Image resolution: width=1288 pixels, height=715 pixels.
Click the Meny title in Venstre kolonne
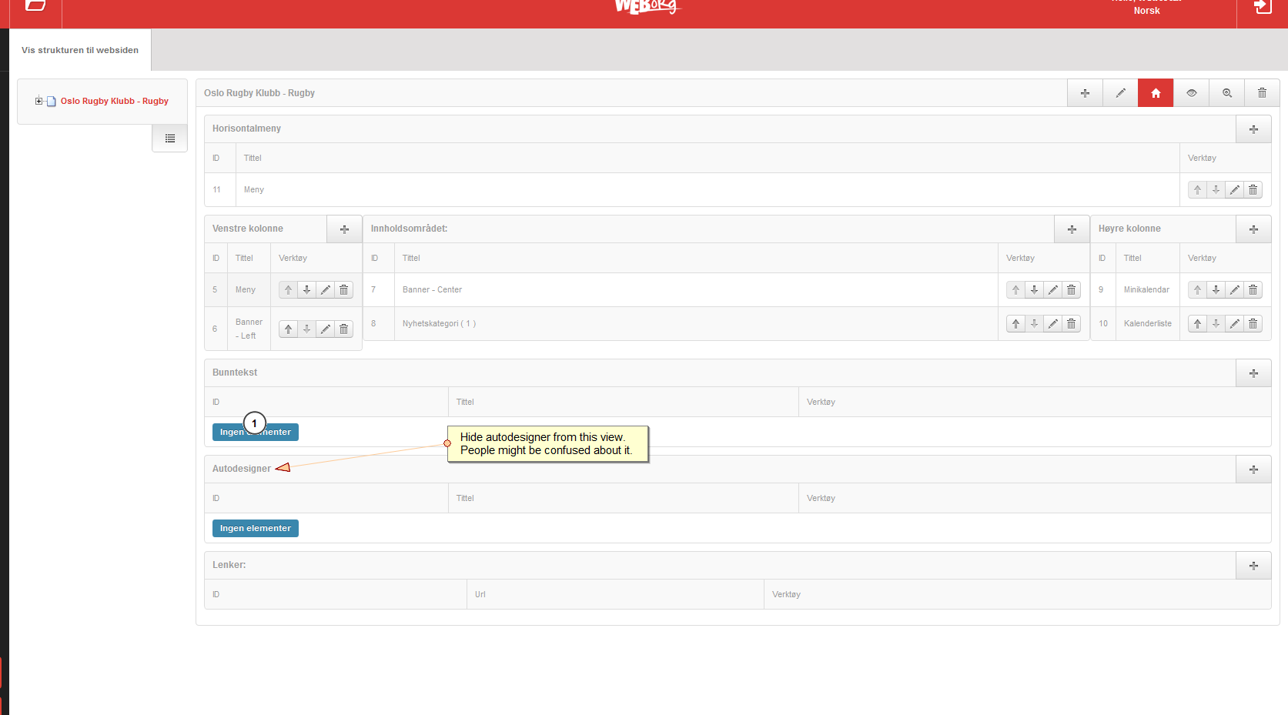click(x=246, y=289)
